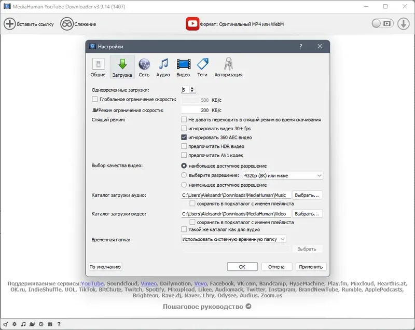Uncheck игнорировать 360 AEC видео
This screenshot has width=415, height=330.
(184, 137)
